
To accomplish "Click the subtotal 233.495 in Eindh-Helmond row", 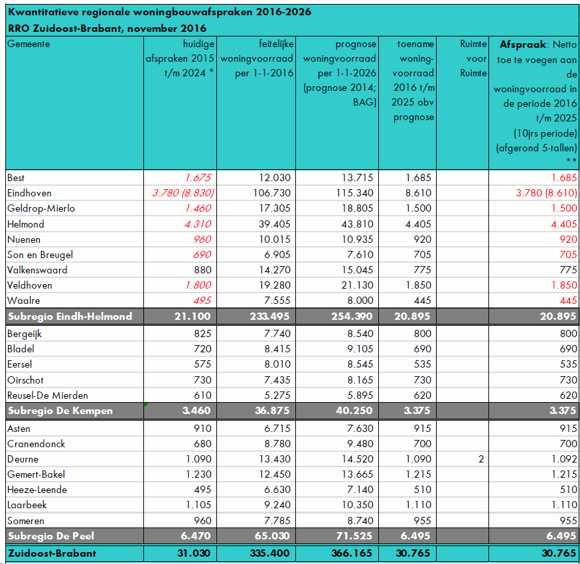I will tap(267, 317).
